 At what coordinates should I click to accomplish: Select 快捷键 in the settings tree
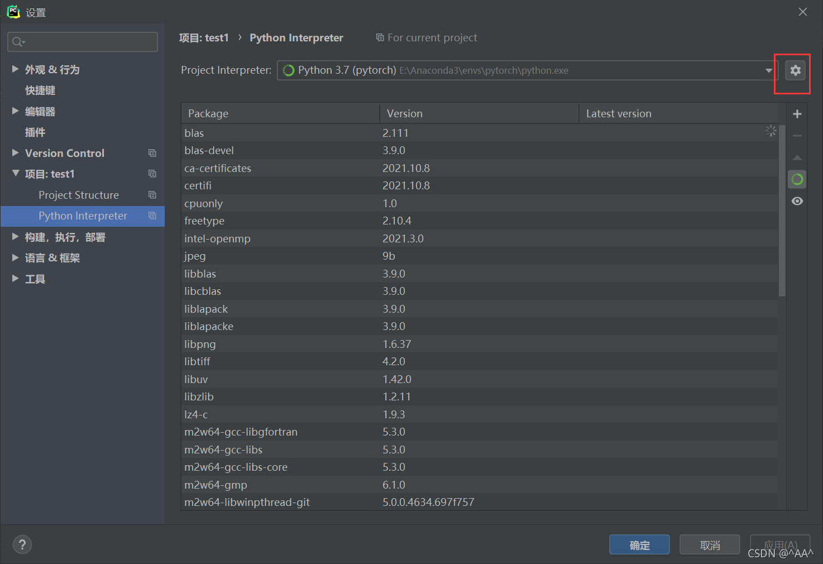pos(40,90)
